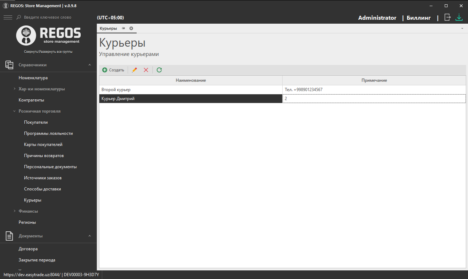Click the Биллинг link in header
The height and width of the screenshot is (279, 468).
point(419,18)
